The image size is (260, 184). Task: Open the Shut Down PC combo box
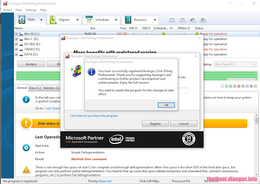pyautogui.click(x=235, y=64)
